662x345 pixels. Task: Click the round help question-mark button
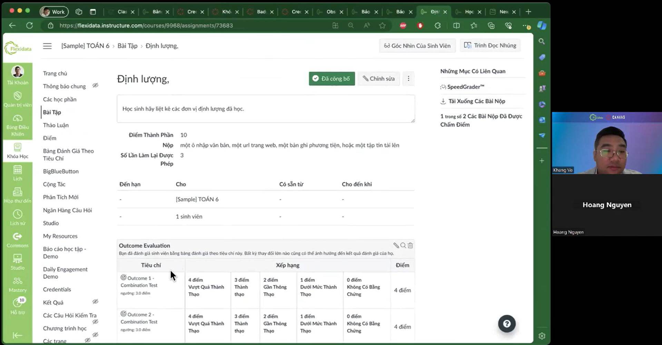click(506, 324)
